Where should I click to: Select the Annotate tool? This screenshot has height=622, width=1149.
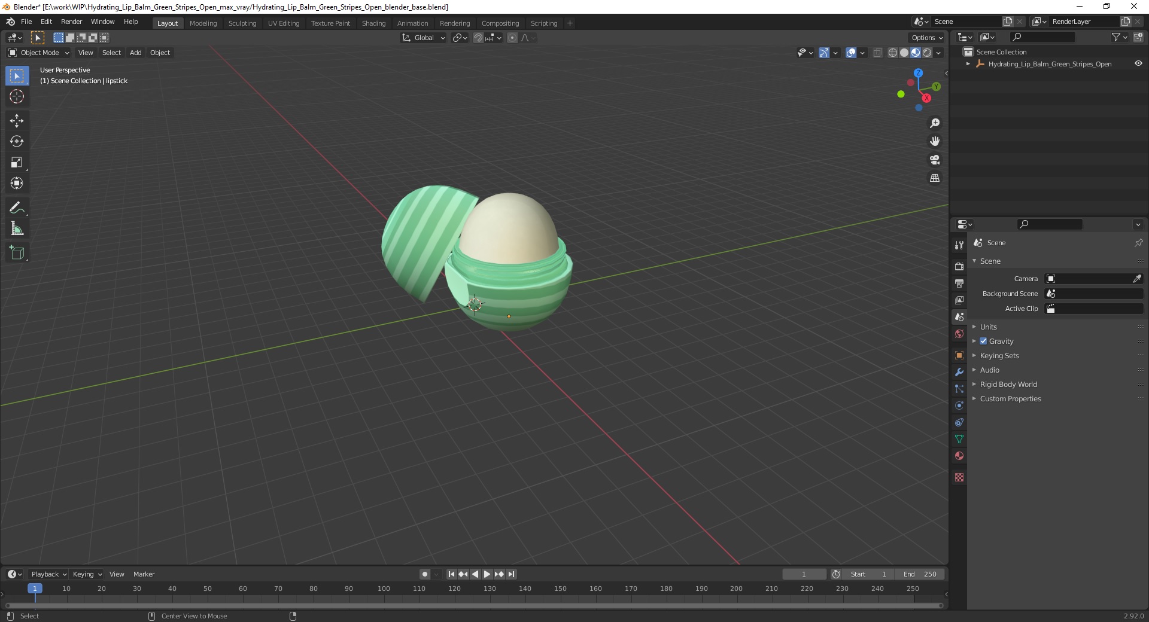point(17,208)
